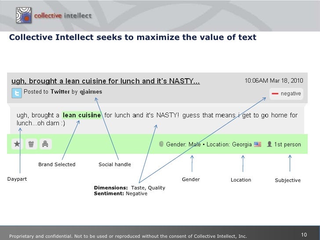Click the Gender: Male text
The width and height of the screenshot is (320, 240).
point(183,145)
